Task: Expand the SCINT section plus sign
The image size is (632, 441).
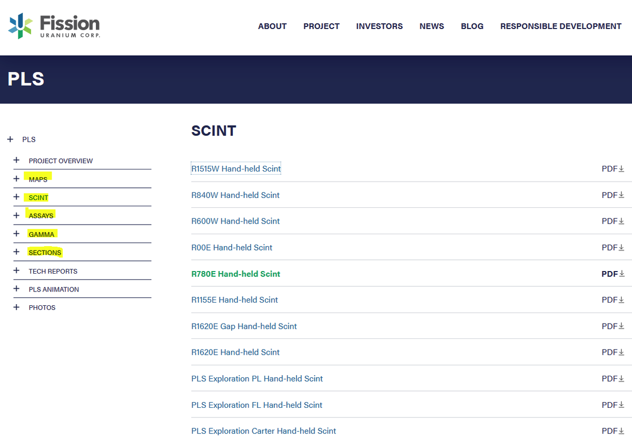Action: click(x=16, y=197)
